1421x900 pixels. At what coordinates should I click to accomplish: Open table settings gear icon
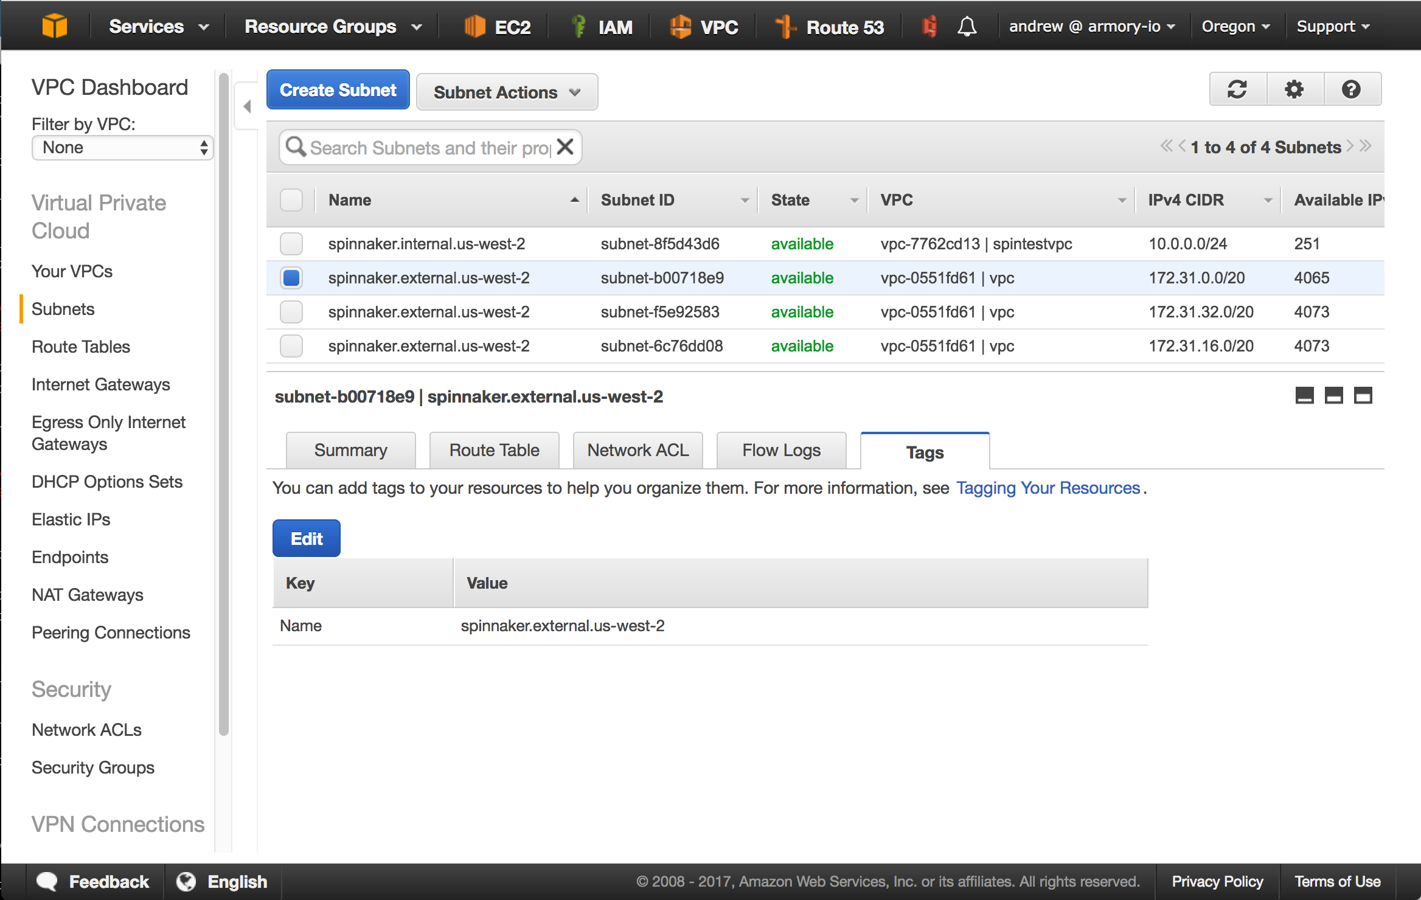tap(1294, 89)
